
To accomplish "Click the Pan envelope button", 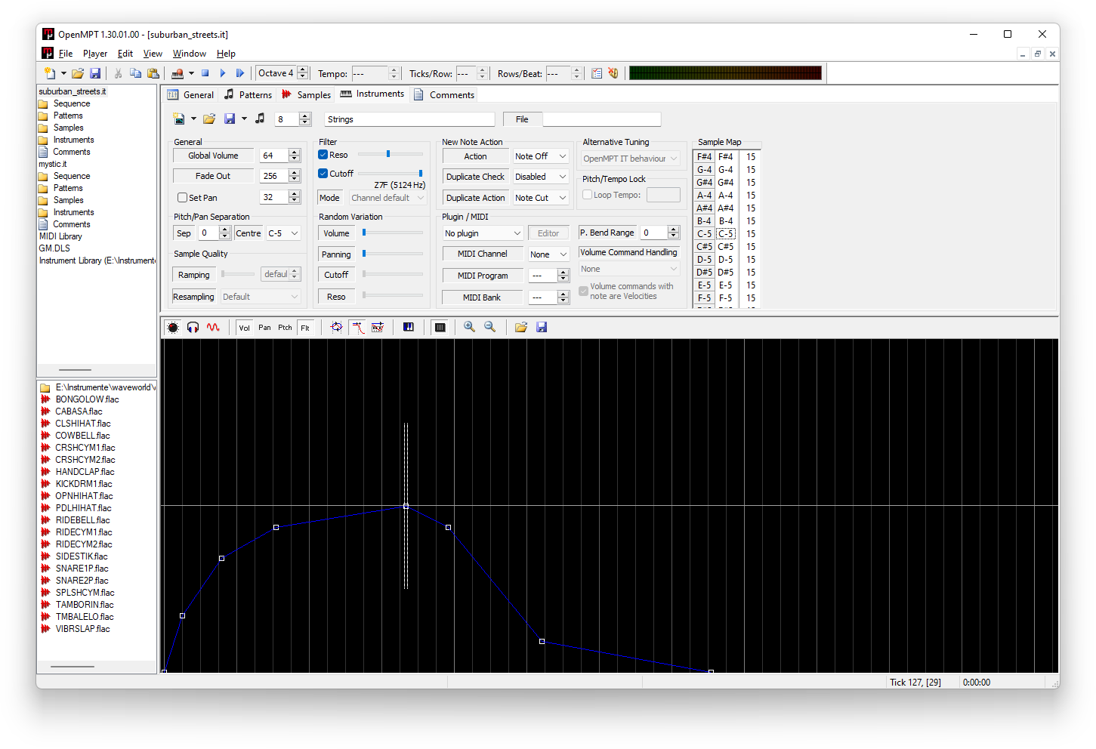I will point(264,327).
